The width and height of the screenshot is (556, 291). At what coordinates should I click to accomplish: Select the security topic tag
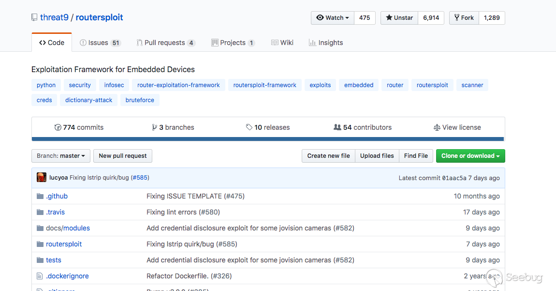tap(80, 85)
